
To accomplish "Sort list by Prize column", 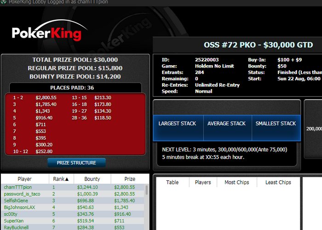I will [x=130, y=179].
